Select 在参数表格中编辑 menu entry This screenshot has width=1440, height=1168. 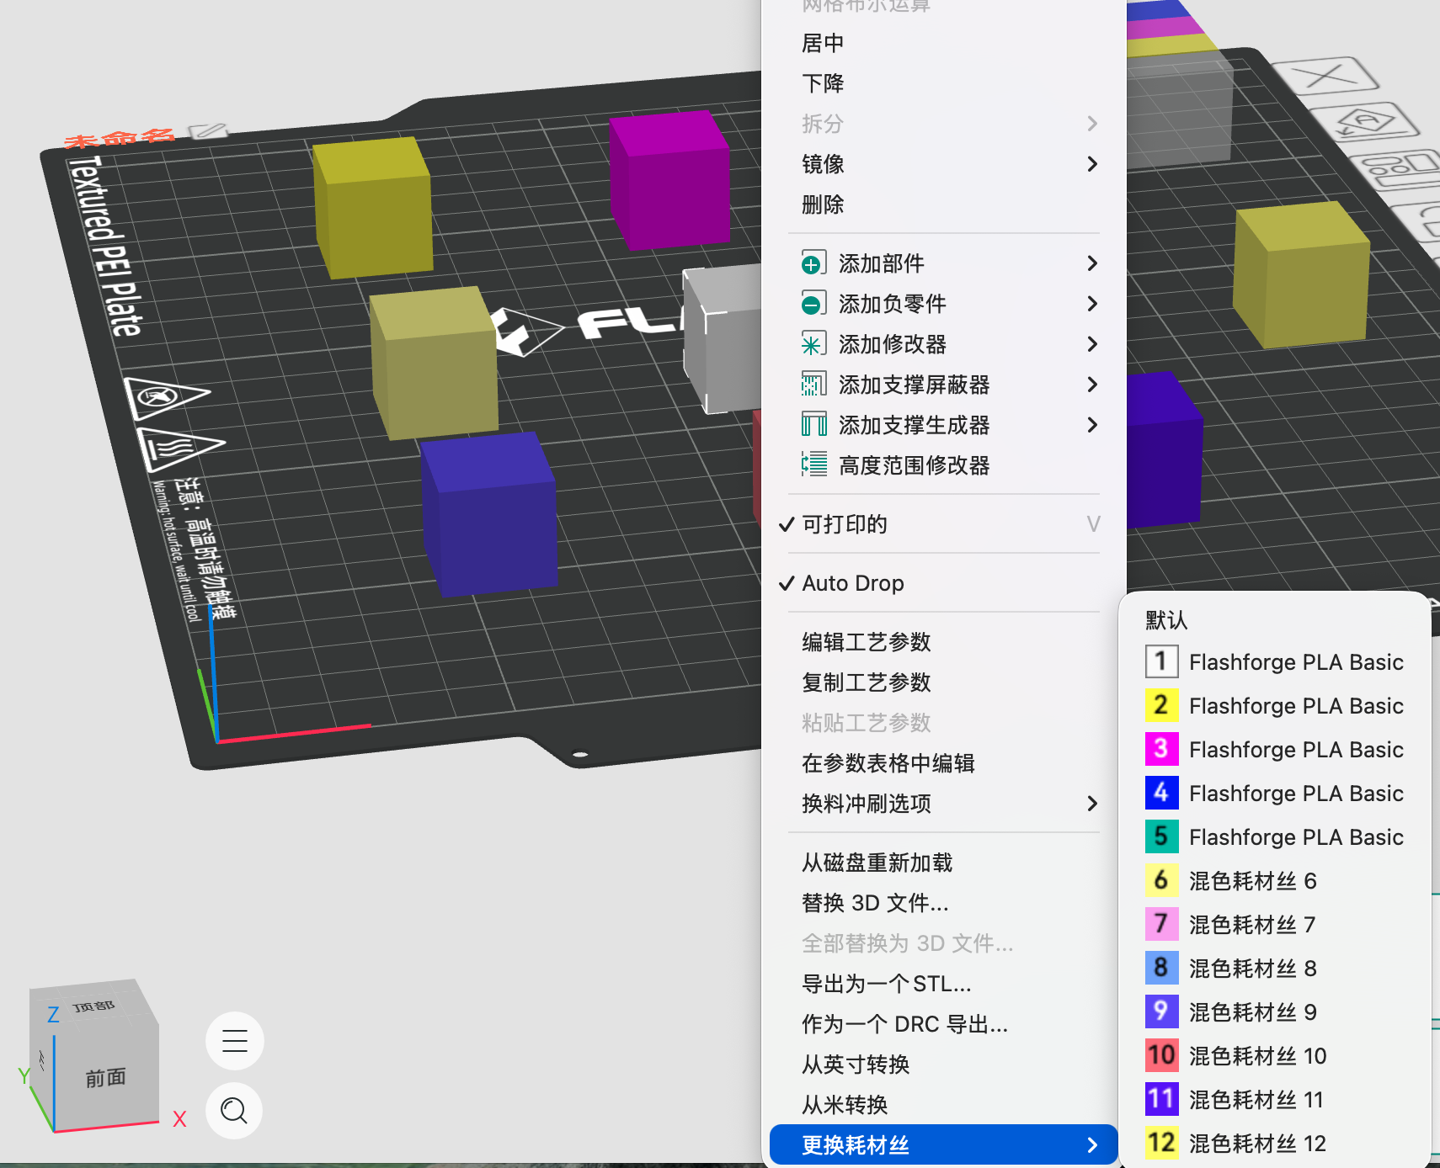pyautogui.click(x=943, y=763)
